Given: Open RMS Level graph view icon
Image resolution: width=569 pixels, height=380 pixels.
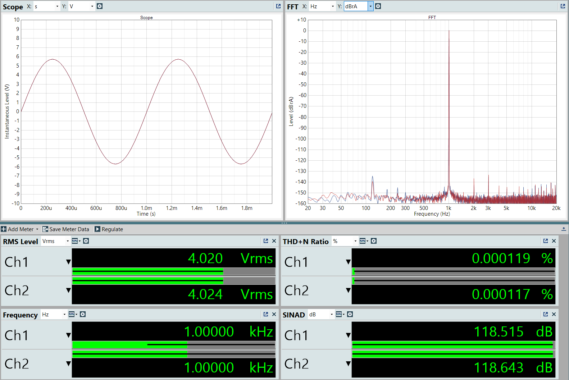Looking at the screenshot, I should pyautogui.click(x=76, y=241).
